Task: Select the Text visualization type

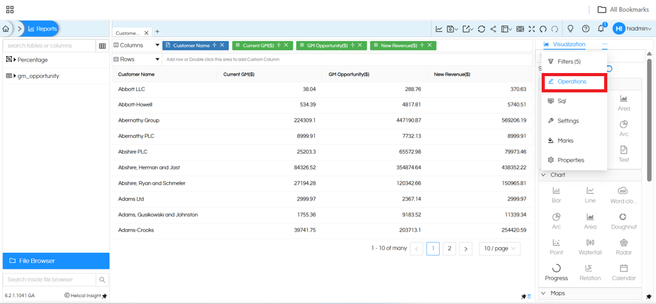Action: [x=624, y=154]
